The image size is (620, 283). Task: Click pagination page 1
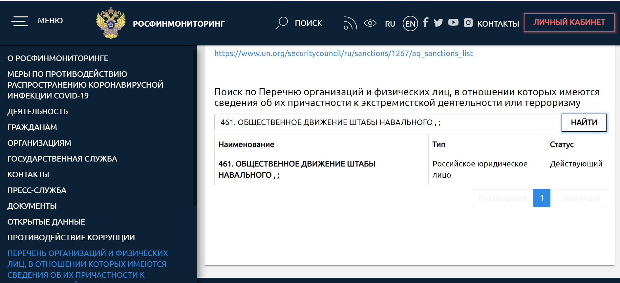542,198
